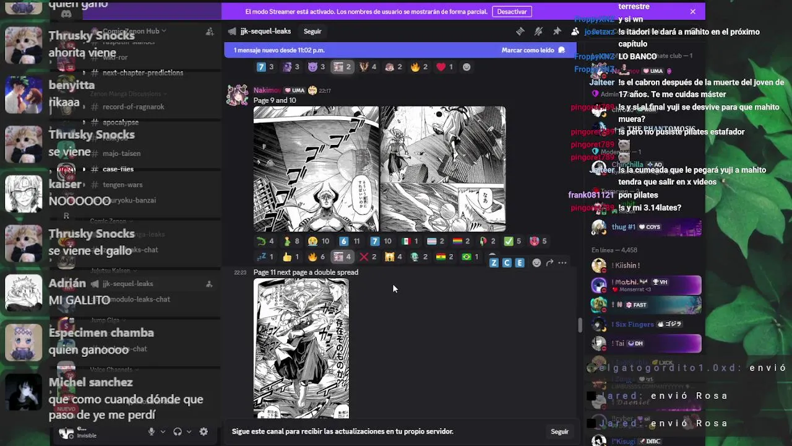Close the Streamer mode banner with X

tap(692, 11)
